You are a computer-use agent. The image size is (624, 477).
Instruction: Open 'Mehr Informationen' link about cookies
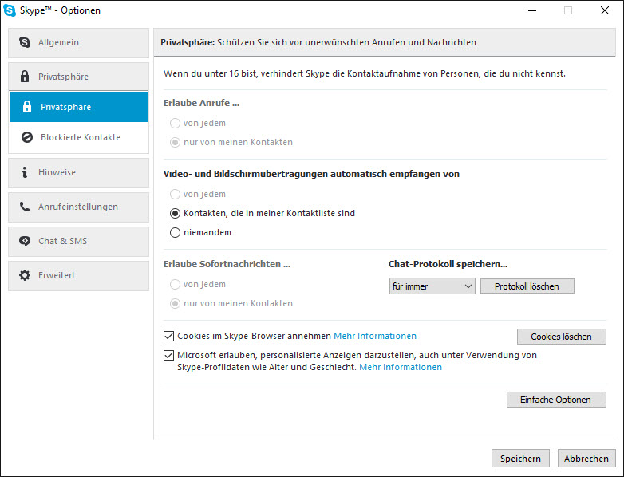[375, 336]
